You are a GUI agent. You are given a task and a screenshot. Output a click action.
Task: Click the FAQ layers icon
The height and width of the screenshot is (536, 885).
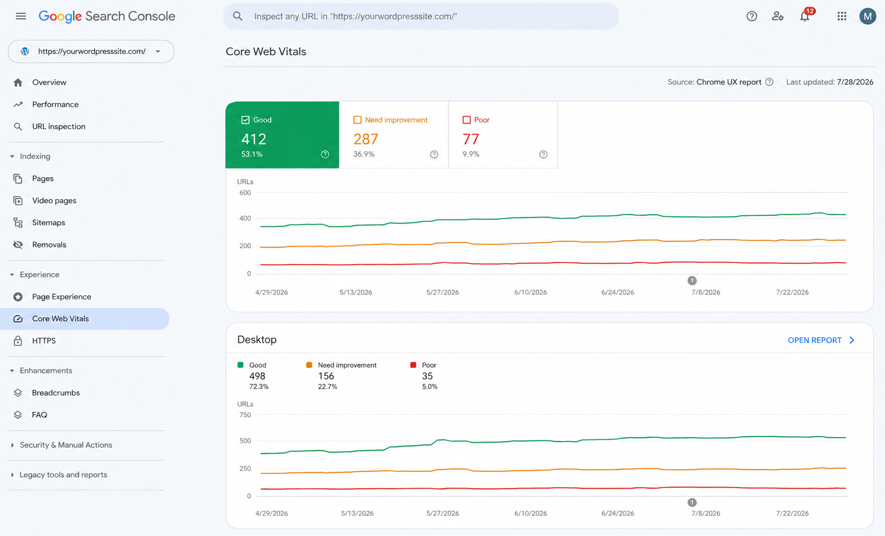click(18, 415)
